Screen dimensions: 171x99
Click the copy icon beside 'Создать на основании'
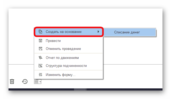pyautogui.click(x=40, y=32)
